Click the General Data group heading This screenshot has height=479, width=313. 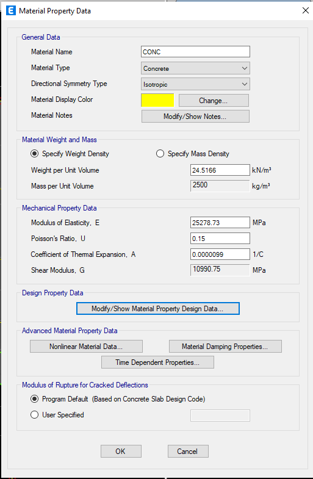pos(41,37)
